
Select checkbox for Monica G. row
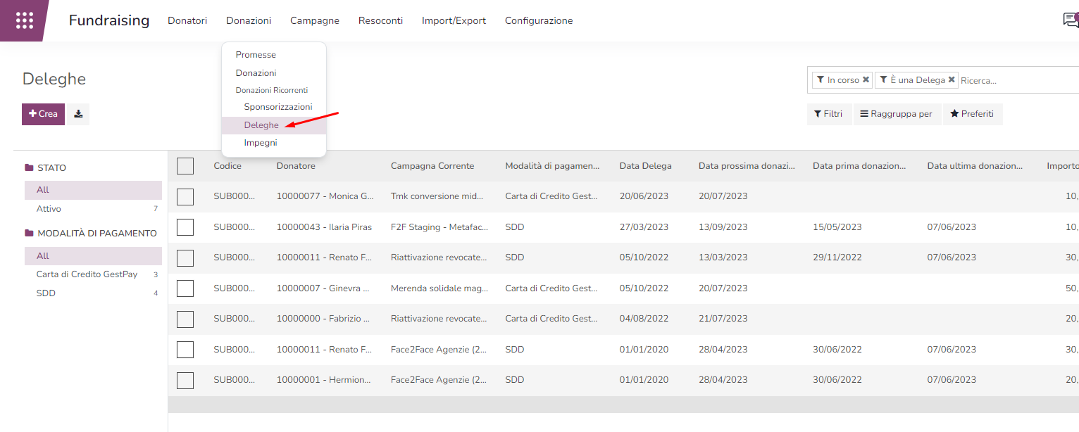pyautogui.click(x=185, y=196)
